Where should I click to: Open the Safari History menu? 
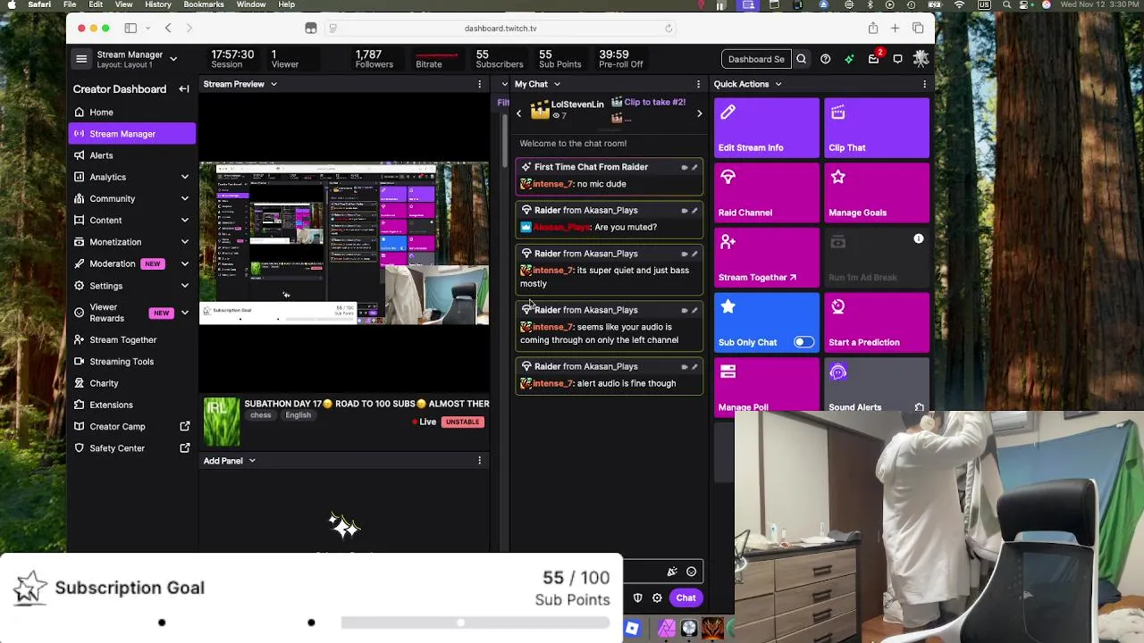(157, 4)
